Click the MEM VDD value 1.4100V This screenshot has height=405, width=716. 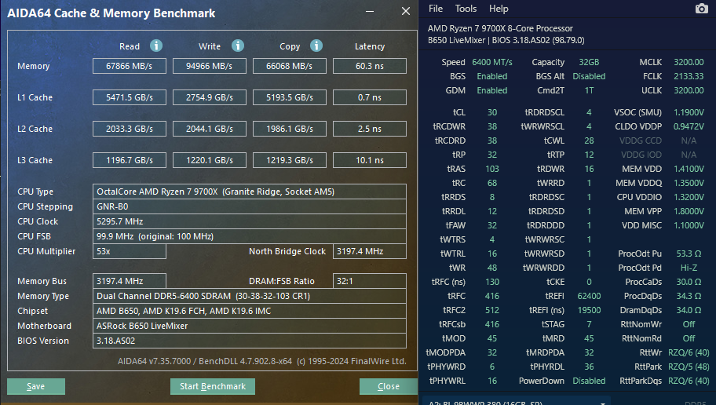[689, 169]
